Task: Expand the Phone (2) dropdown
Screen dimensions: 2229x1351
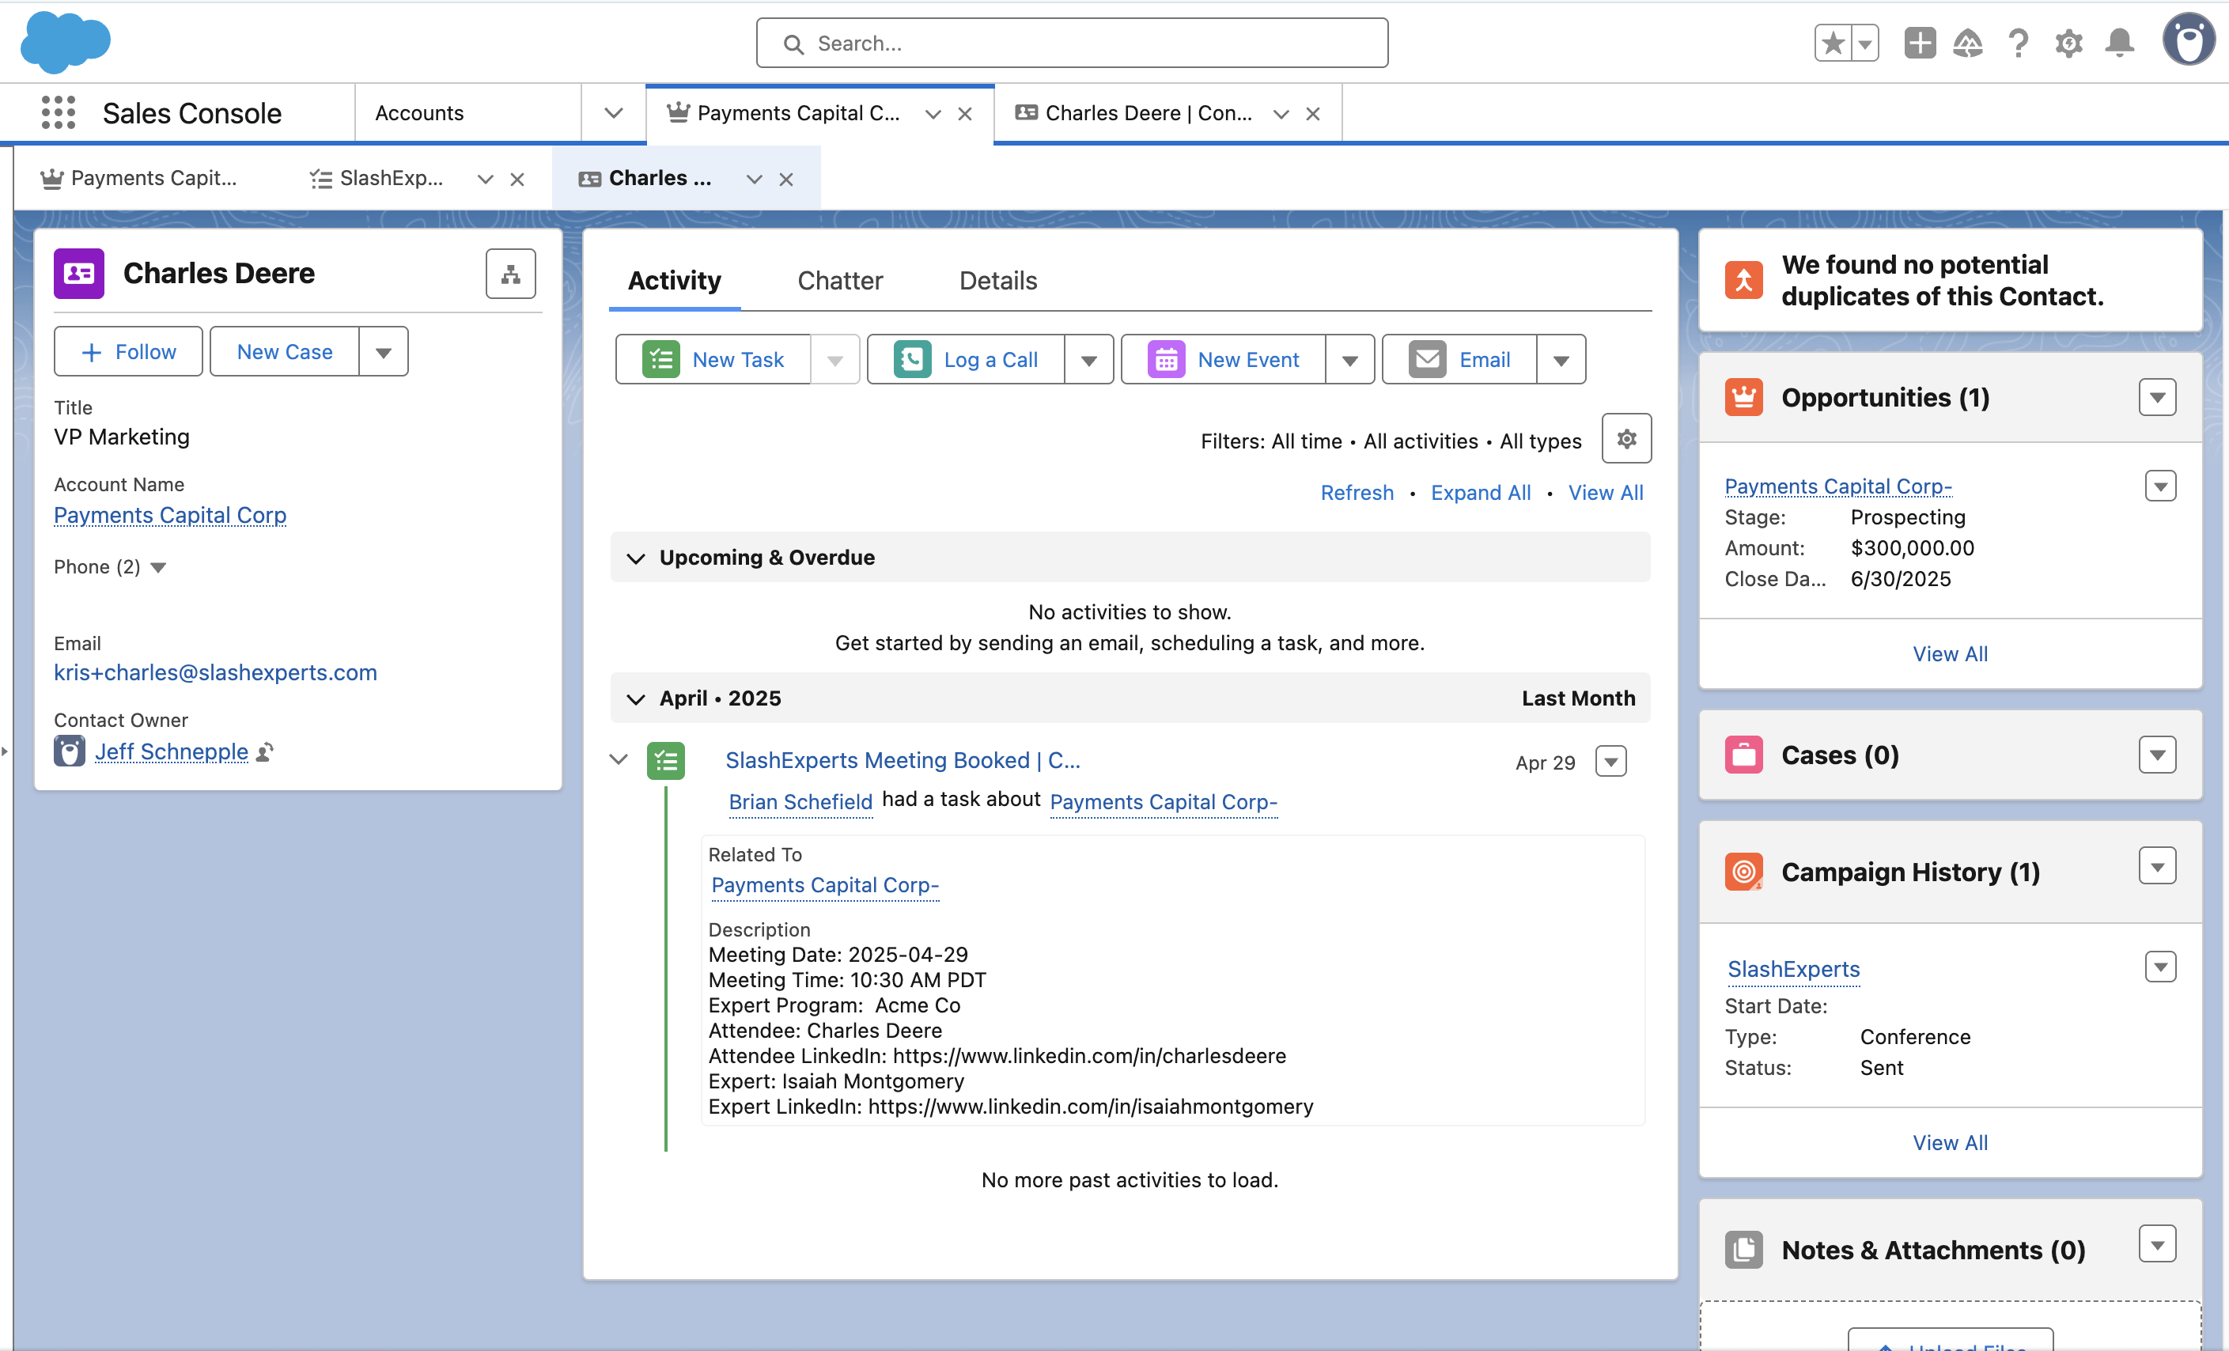Action: coord(158,567)
